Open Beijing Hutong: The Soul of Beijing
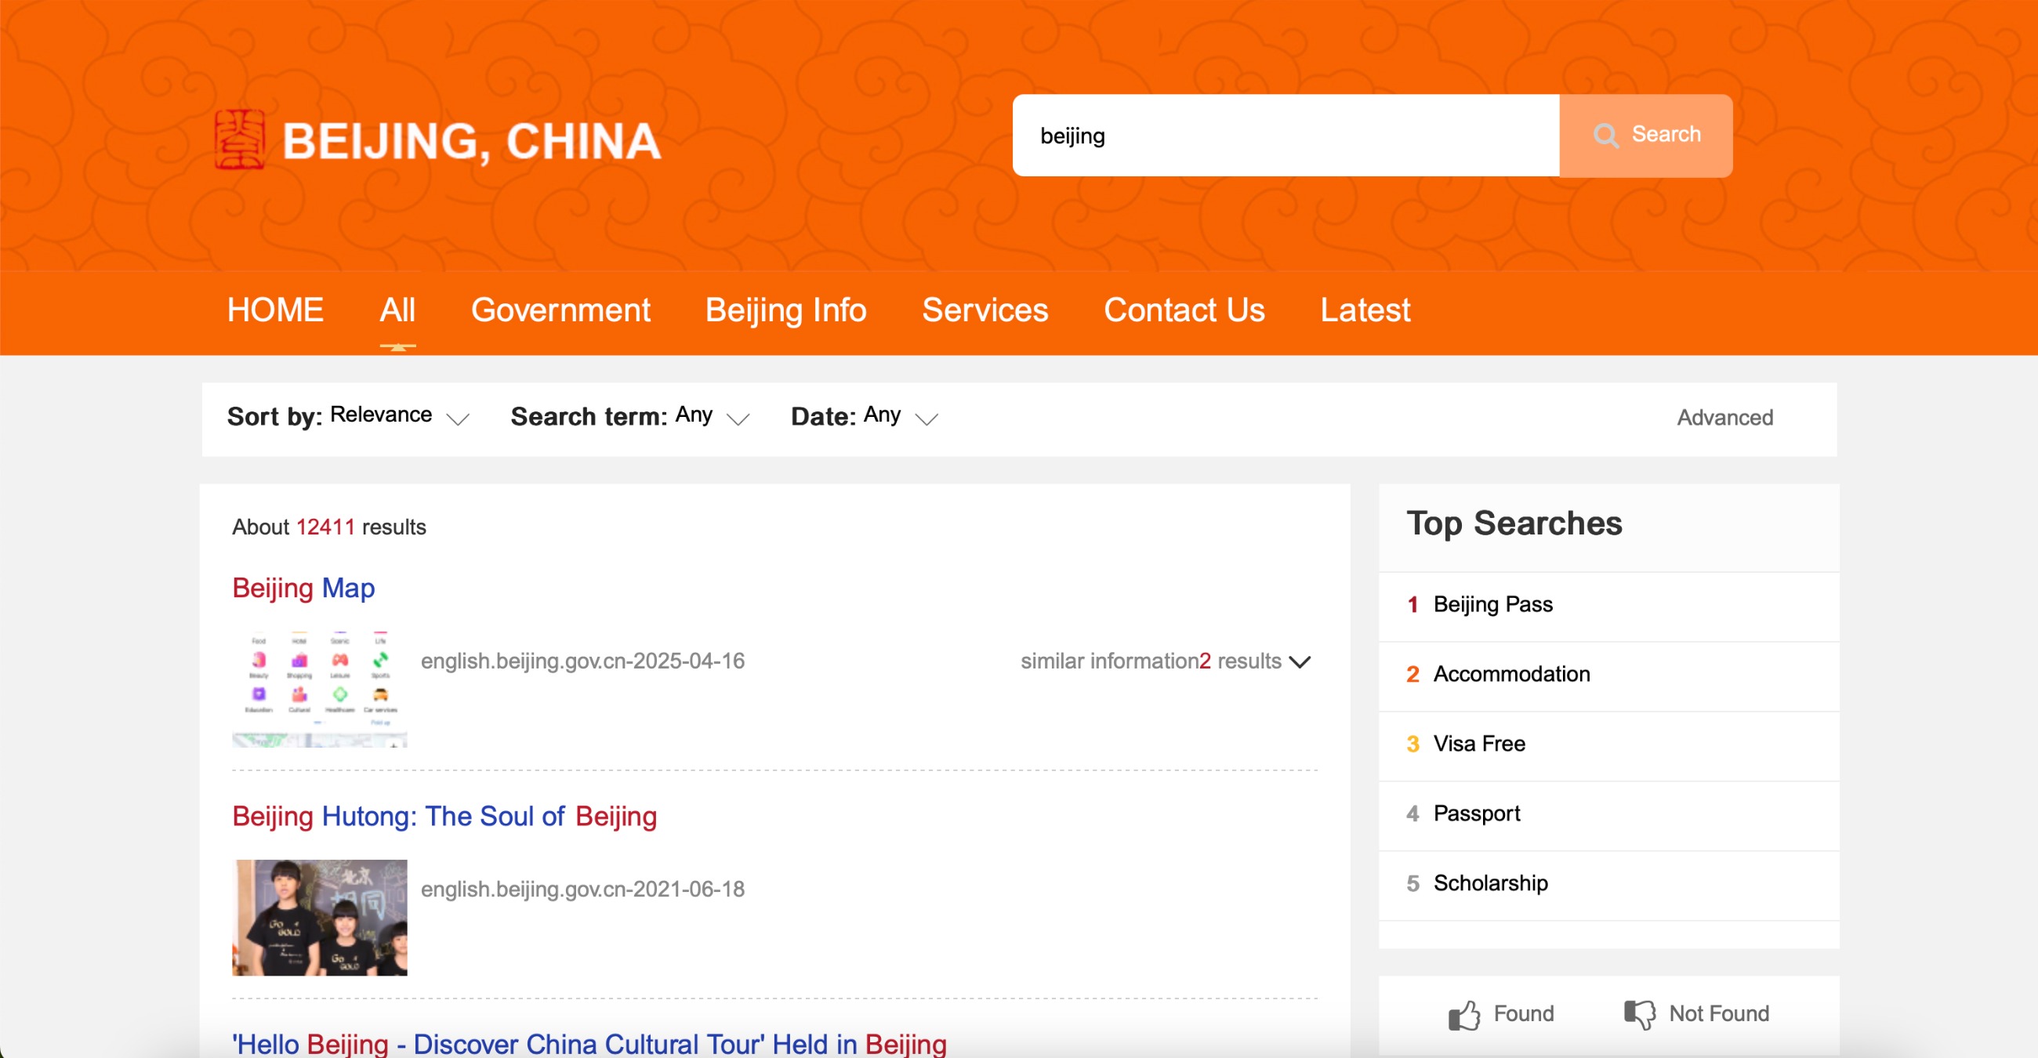Image resolution: width=2038 pixels, height=1058 pixels. tap(444, 816)
